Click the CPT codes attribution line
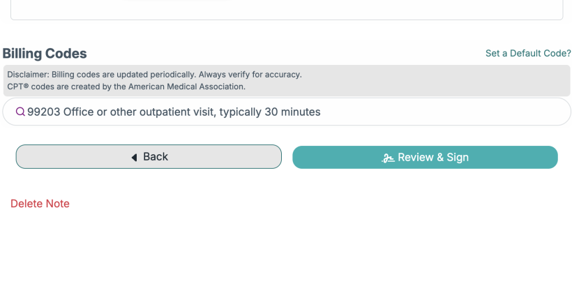This screenshot has width=572, height=286. pos(126,86)
